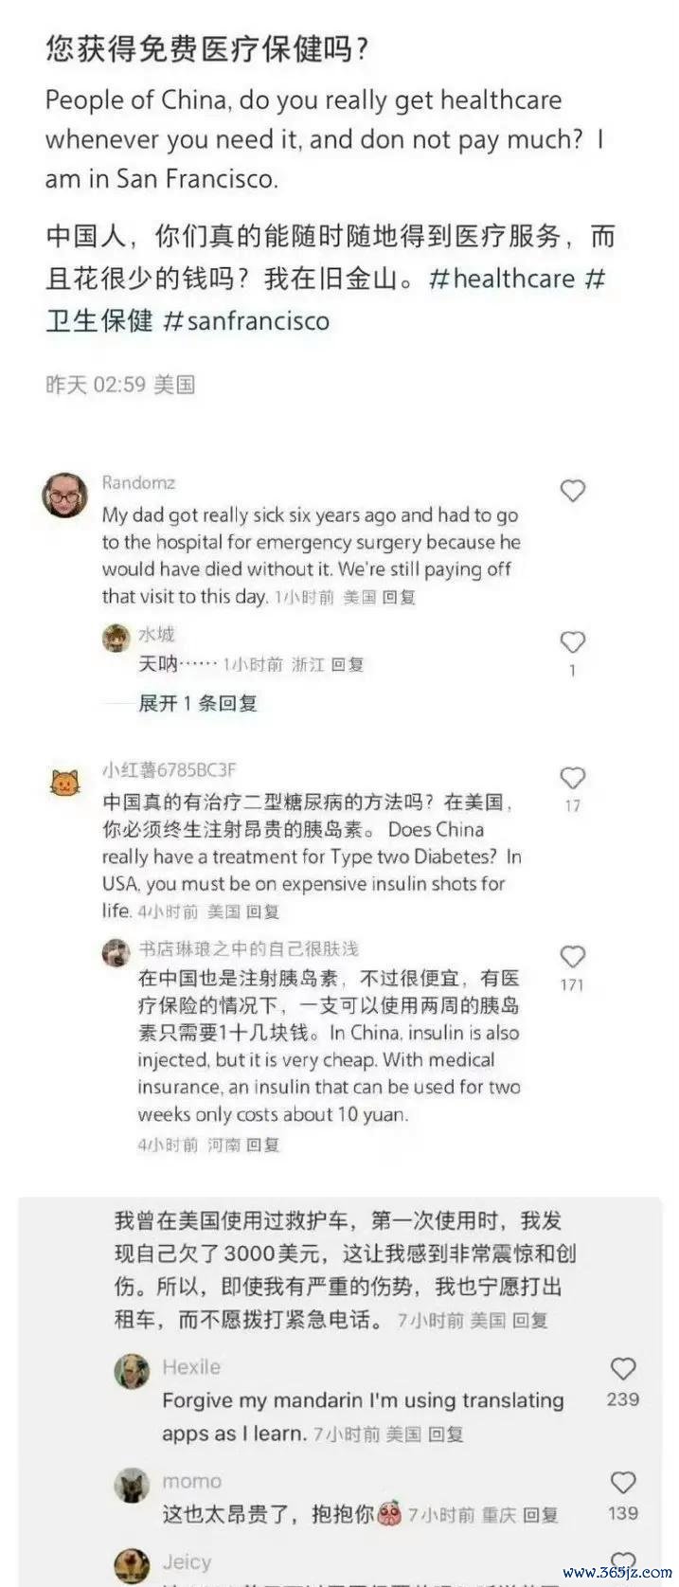
Task: Like the insulin reply with 171 likes
Action: pos(573,956)
